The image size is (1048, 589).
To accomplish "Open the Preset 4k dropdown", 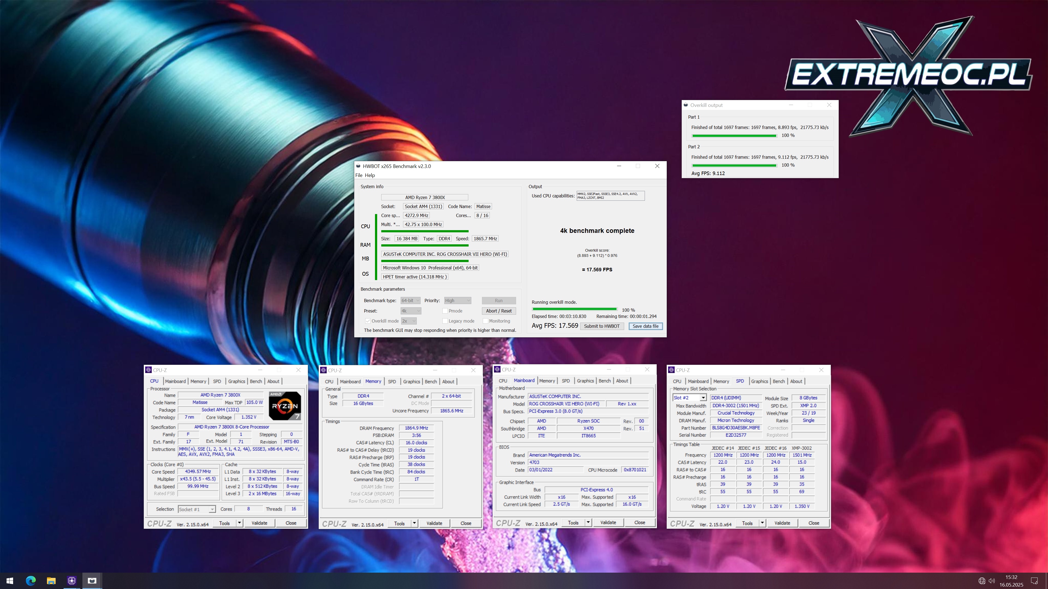I will (411, 311).
